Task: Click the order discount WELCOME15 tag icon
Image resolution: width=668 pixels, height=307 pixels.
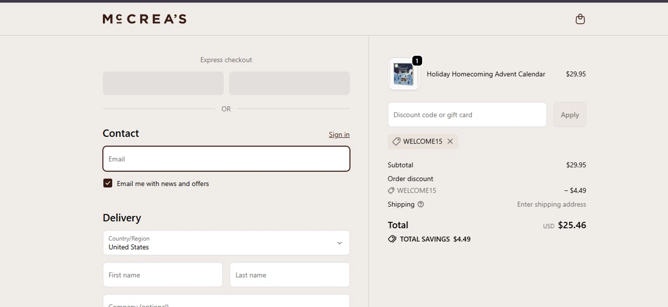Action: pyautogui.click(x=391, y=191)
